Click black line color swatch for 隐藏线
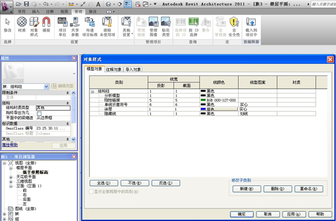The image size is (336, 221). coord(203,114)
